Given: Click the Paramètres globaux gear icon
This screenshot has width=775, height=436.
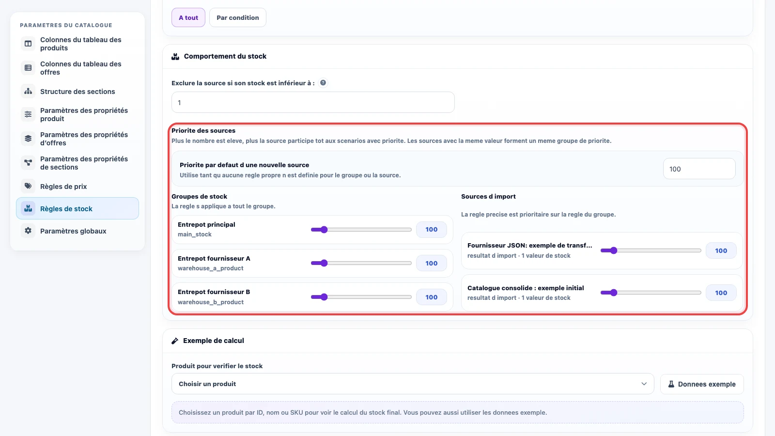Looking at the screenshot, I should coord(28,231).
